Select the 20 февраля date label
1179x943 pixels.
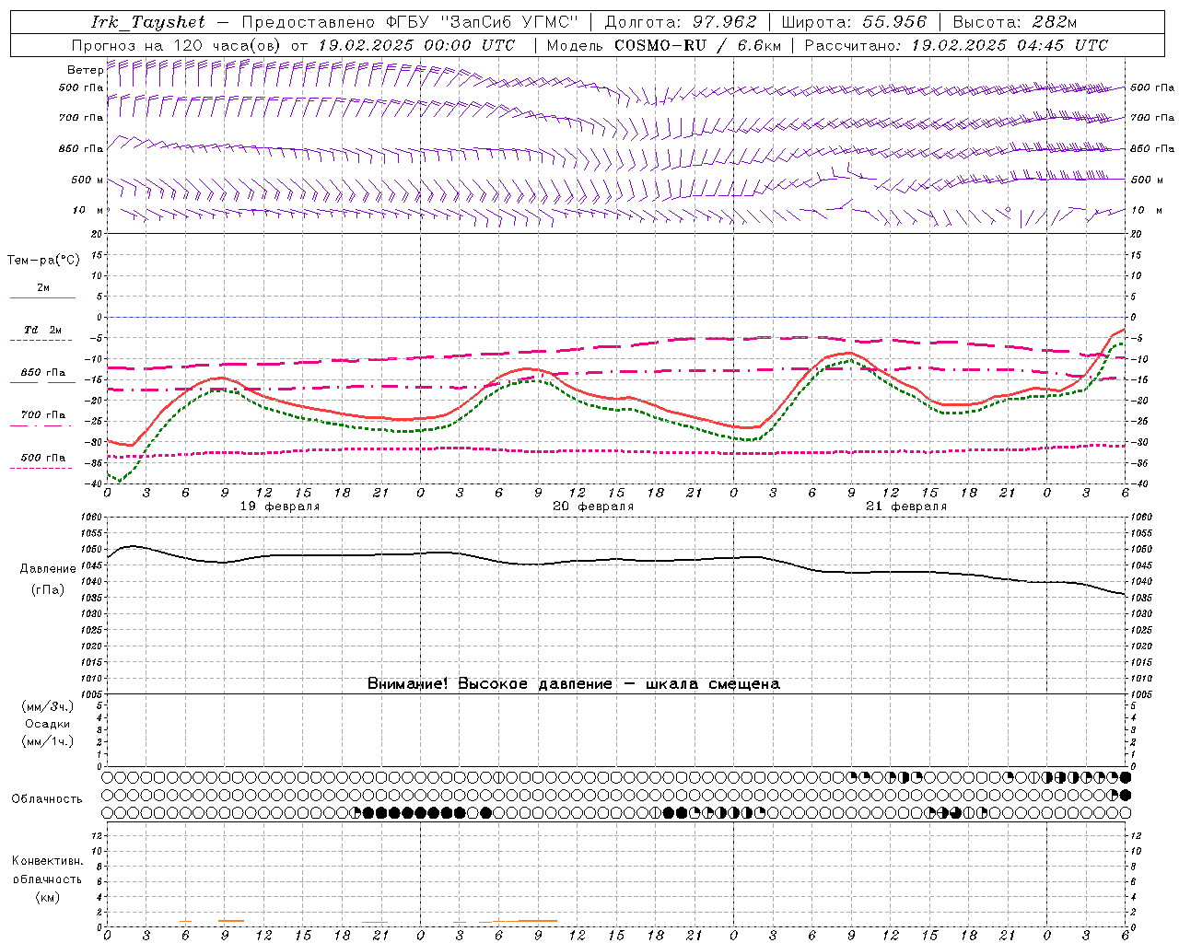[593, 506]
